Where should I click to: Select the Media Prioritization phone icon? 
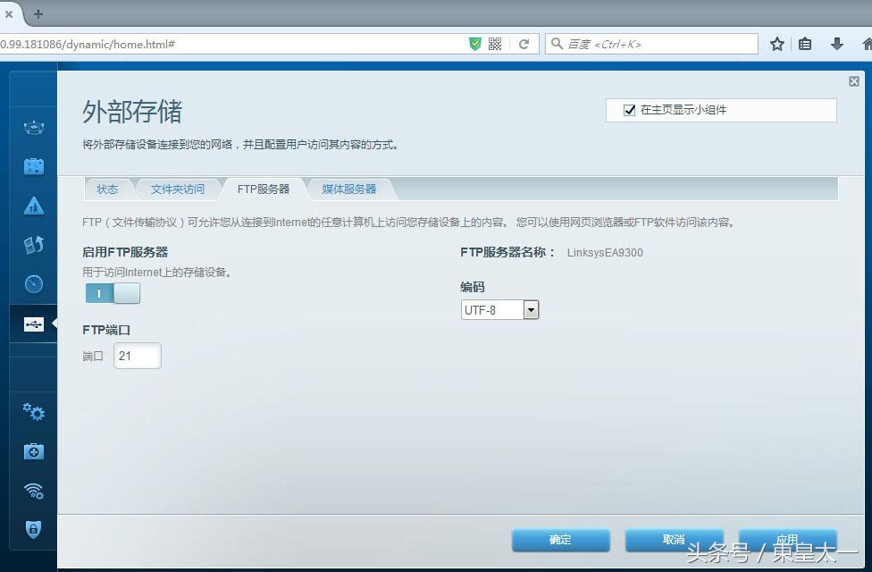[33, 244]
